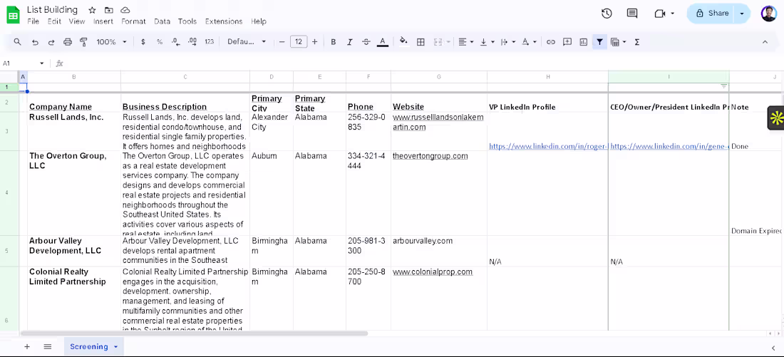Open the font family dropdown
The height and width of the screenshot is (357, 784).
coord(247,42)
